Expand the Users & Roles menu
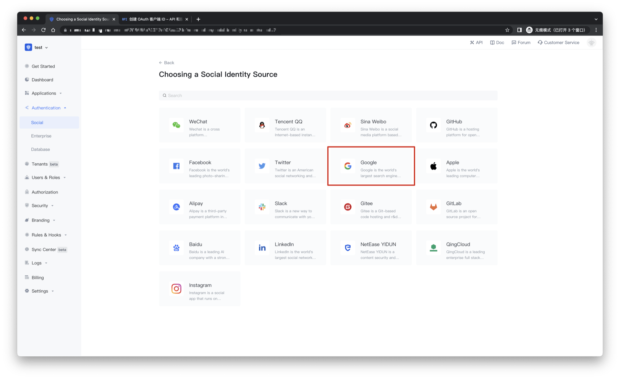 pyautogui.click(x=46, y=178)
